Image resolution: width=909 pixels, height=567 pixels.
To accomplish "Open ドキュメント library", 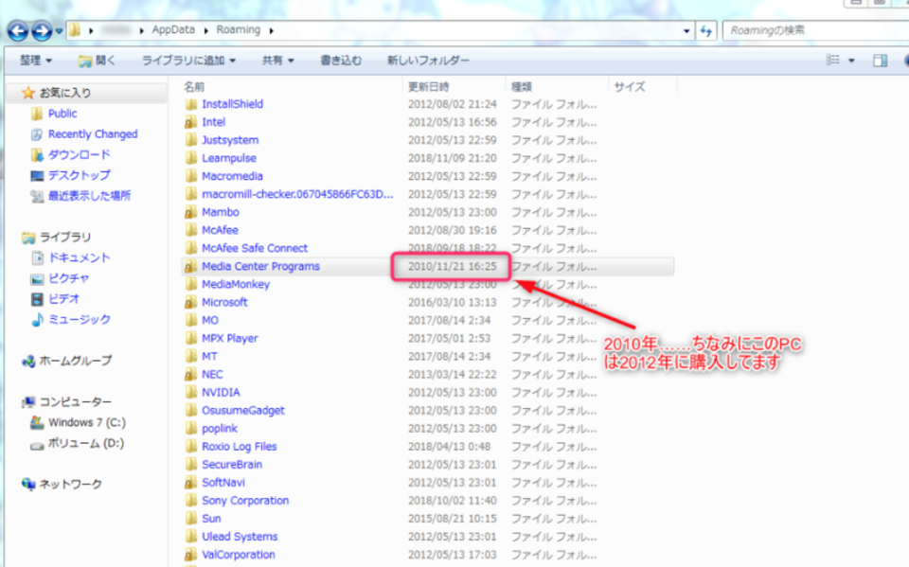I will 79,257.
